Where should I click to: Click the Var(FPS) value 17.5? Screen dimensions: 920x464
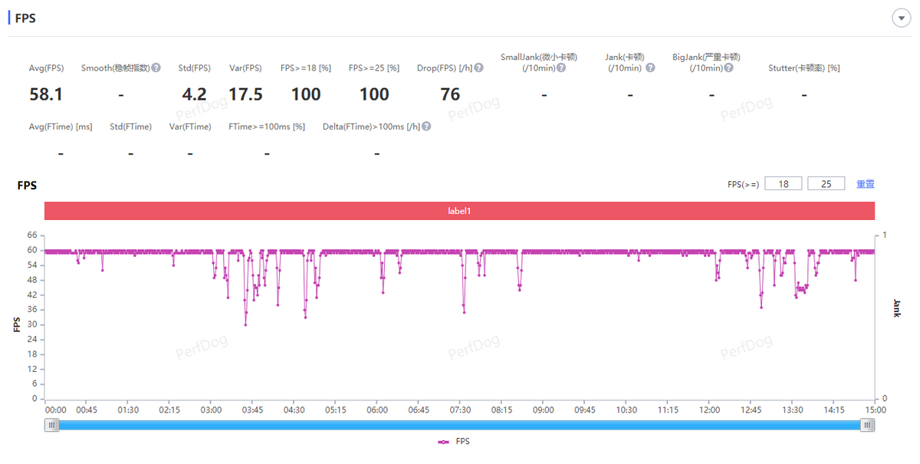tap(245, 94)
